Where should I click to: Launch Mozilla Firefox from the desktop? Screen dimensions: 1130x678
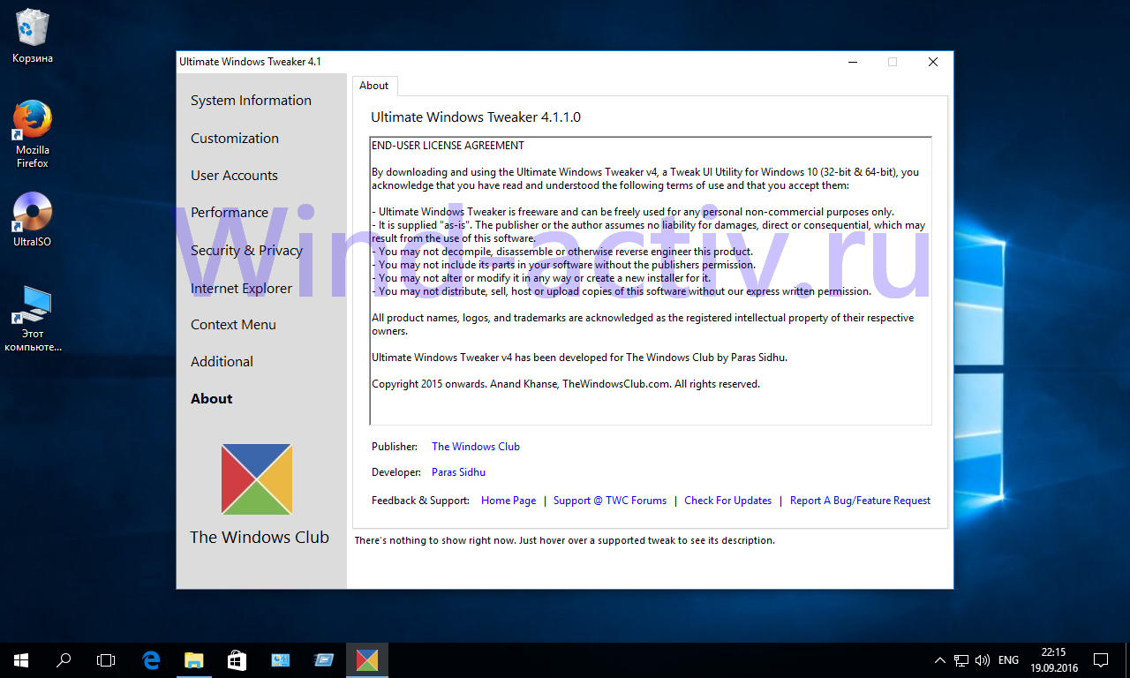point(33,121)
